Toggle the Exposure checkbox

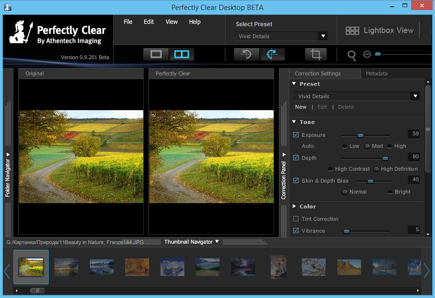(296, 135)
